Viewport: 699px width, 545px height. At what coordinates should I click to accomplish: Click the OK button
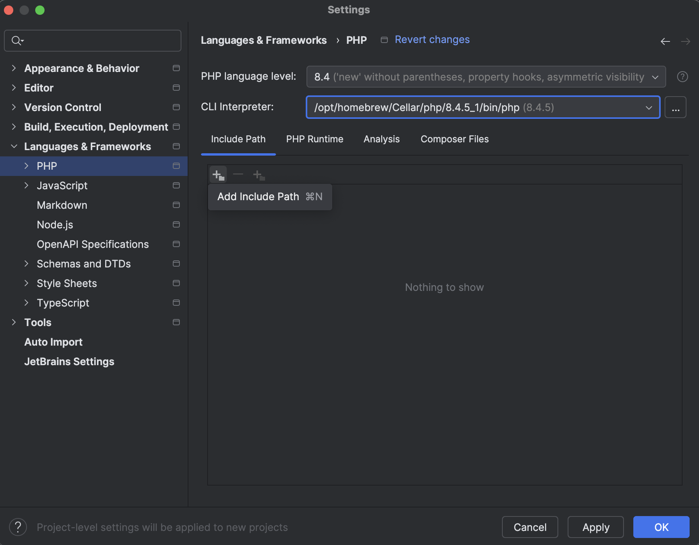661,527
